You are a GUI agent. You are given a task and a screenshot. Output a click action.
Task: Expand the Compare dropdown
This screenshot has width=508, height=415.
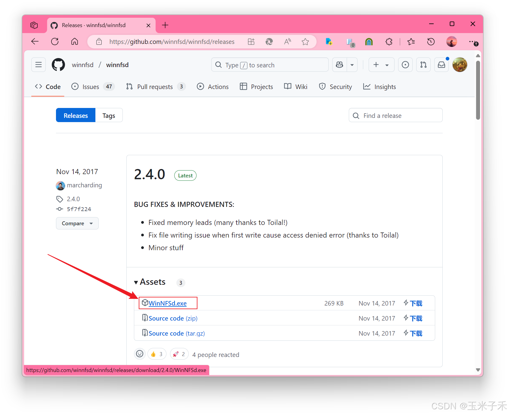[x=77, y=223]
